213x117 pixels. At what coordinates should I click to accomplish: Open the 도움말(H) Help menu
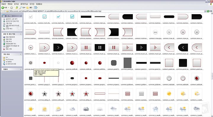(39, 4)
